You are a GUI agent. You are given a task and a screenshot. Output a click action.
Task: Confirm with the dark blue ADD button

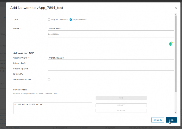tap(171, 120)
